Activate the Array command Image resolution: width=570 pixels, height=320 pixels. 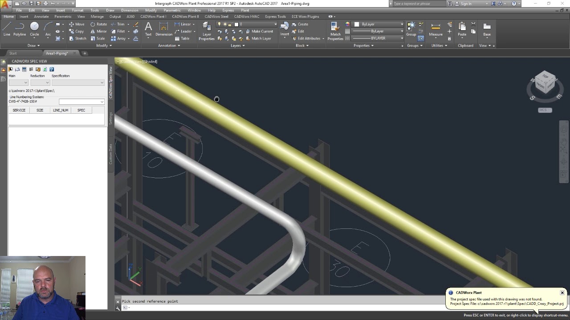(118, 39)
